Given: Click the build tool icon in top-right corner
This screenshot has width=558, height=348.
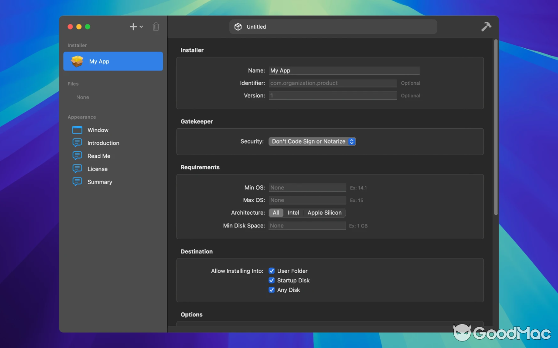Looking at the screenshot, I should 486,27.
